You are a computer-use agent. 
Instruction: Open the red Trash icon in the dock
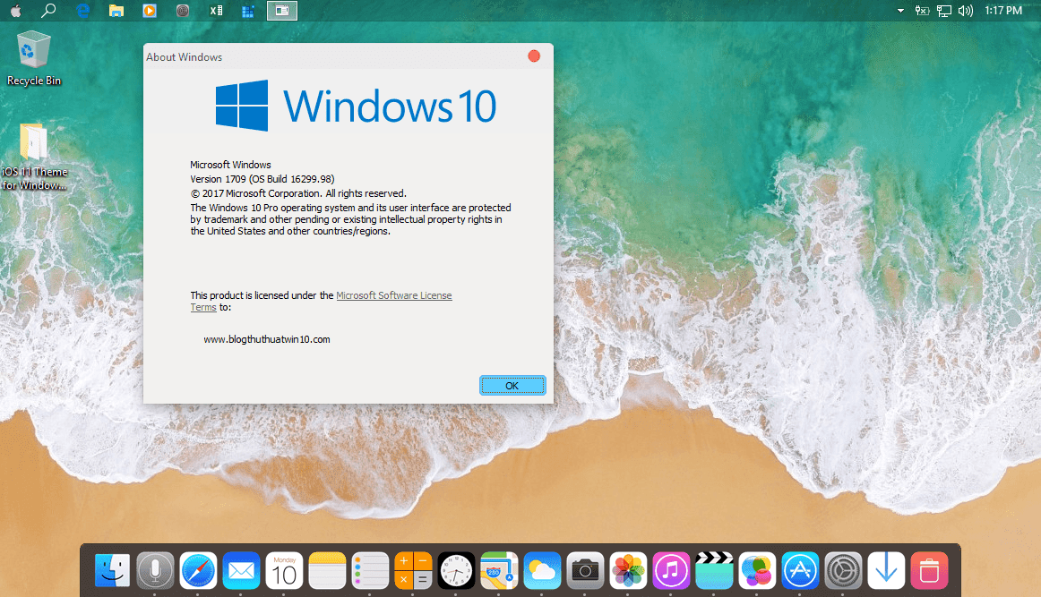[x=929, y=570]
